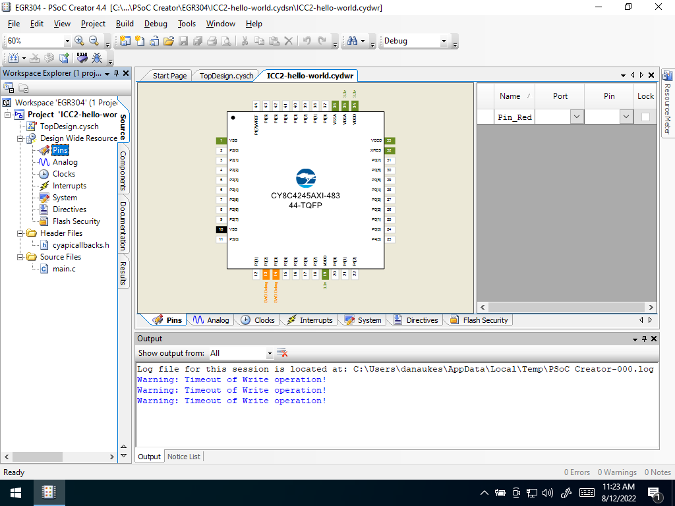The height and width of the screenshot is (506, 675).
Task: Click the Cut scissors icon
Action: (x=245, y=41)
